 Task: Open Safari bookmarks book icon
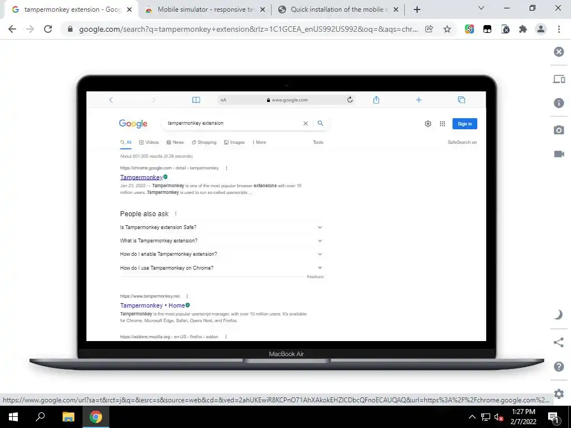coord(196,100)
